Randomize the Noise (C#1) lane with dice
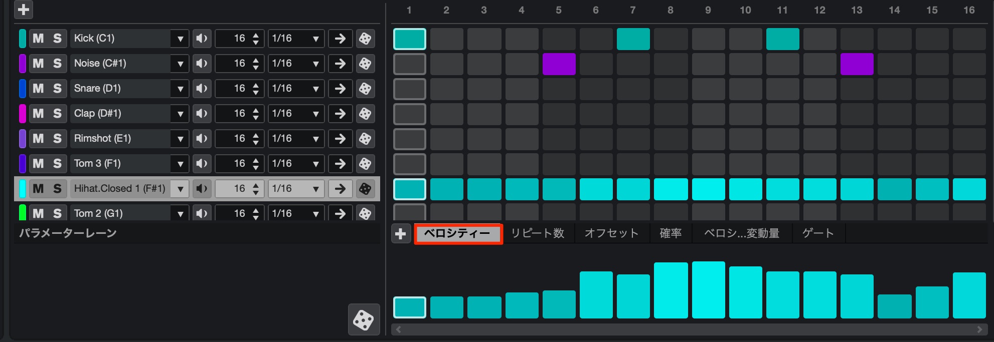This screenshot has width=994, height=342. 365,64
